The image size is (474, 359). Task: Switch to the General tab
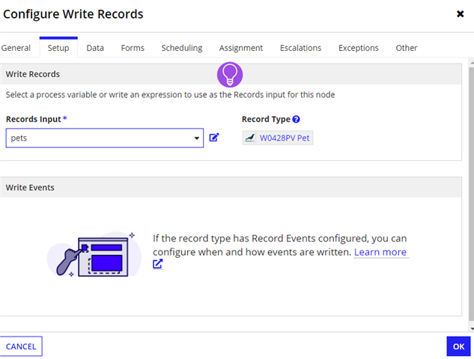(16, 48)
